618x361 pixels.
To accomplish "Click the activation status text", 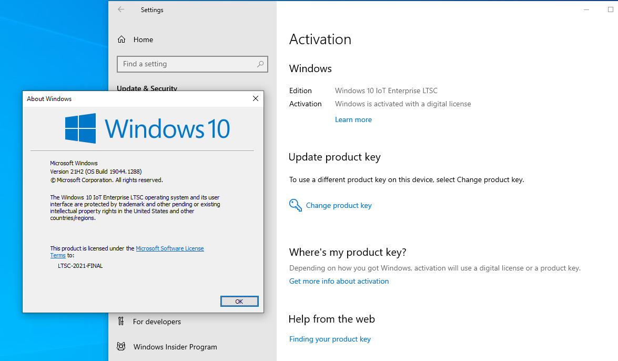I will pos(403,104).
